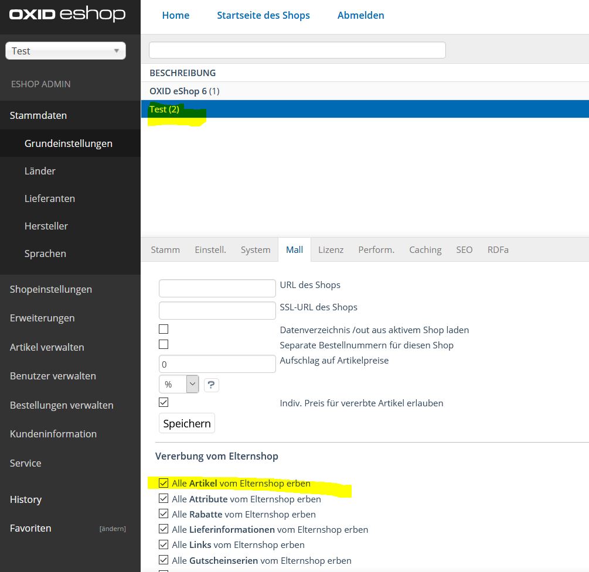
Task: Toggle 'Alle Artikel vom Elternshop erben' checkbox
Action: (x=164, y=483)
